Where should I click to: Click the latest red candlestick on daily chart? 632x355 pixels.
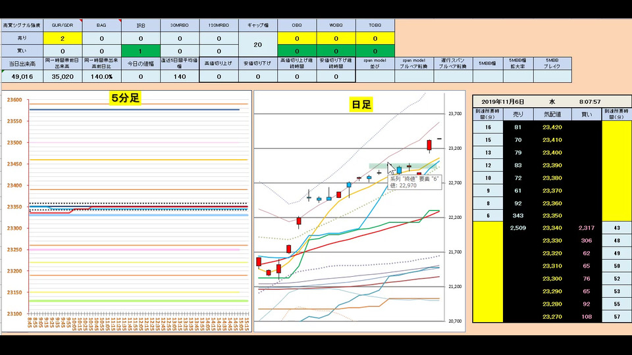429,145
